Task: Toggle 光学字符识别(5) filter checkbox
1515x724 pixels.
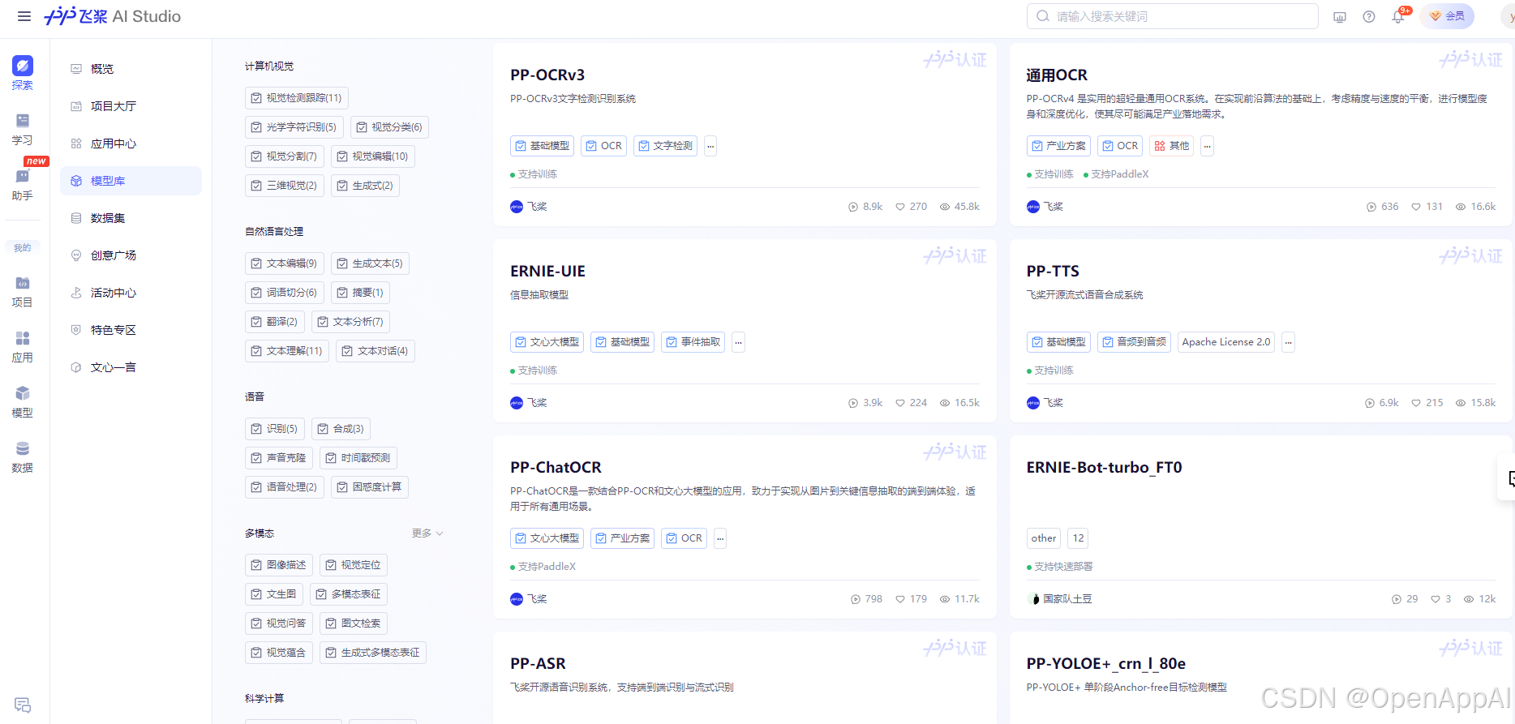Action: point(294,127)
